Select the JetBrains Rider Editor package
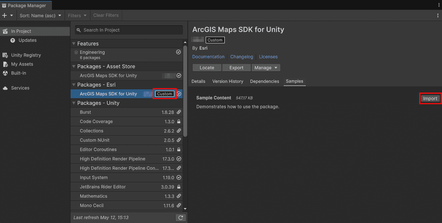This screenshot has height=223, width=442. (x=127, y=187)
